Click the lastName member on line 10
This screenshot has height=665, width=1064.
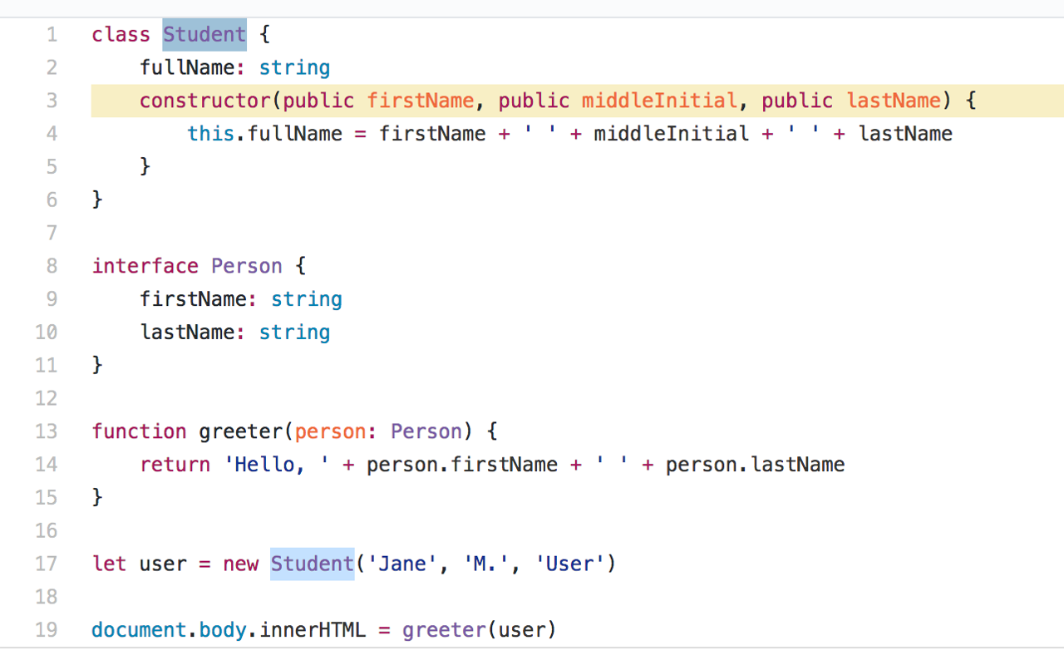click(188, 332)
